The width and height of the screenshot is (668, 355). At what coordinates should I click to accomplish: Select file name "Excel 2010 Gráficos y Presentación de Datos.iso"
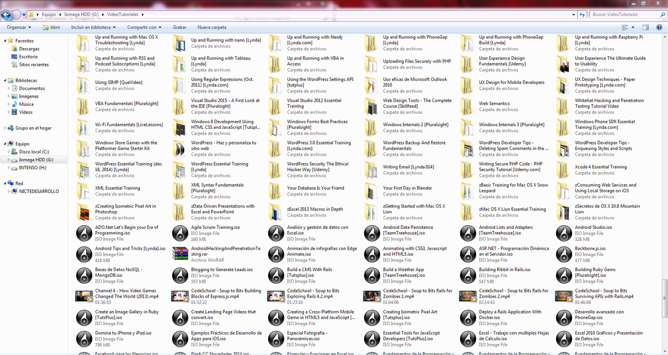click(609, 336)
